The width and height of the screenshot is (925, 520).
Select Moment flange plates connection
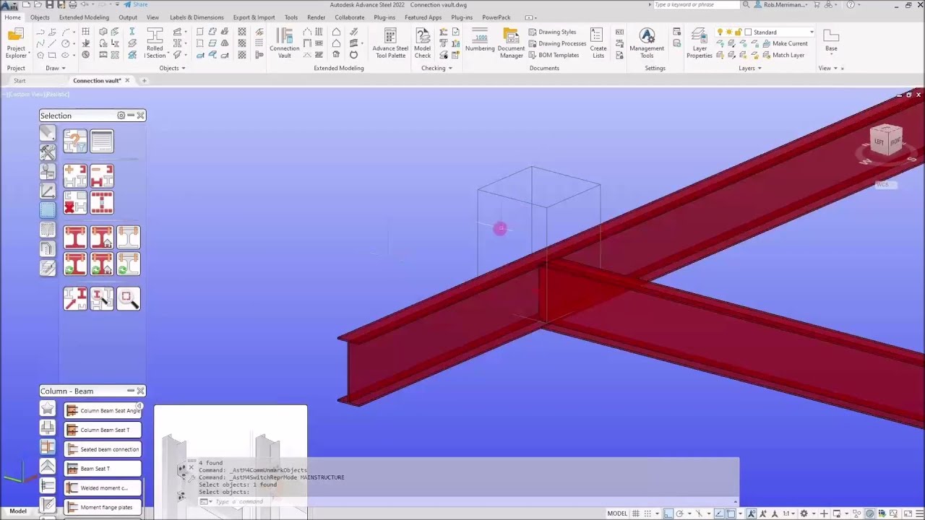103,507
